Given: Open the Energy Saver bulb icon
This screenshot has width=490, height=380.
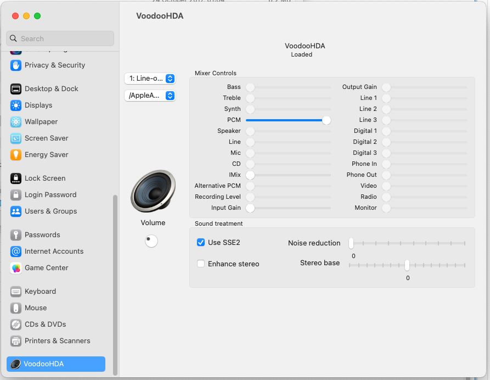Looking at the screenshot, I should point(15,155).
